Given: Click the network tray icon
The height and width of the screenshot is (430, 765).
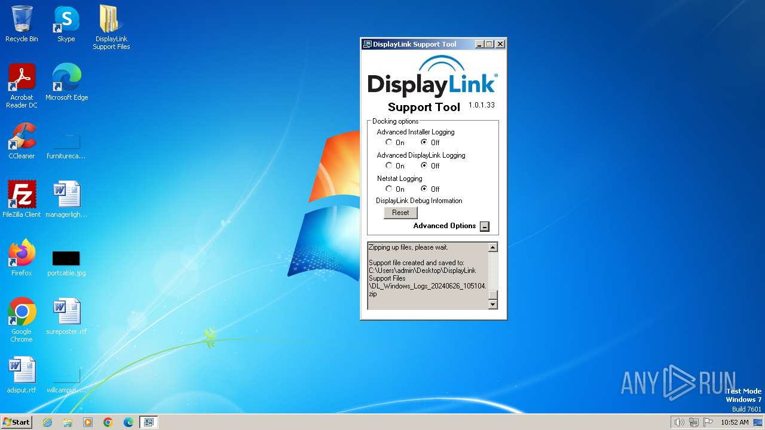Looking at the screenshot, I should coord(694,422).
